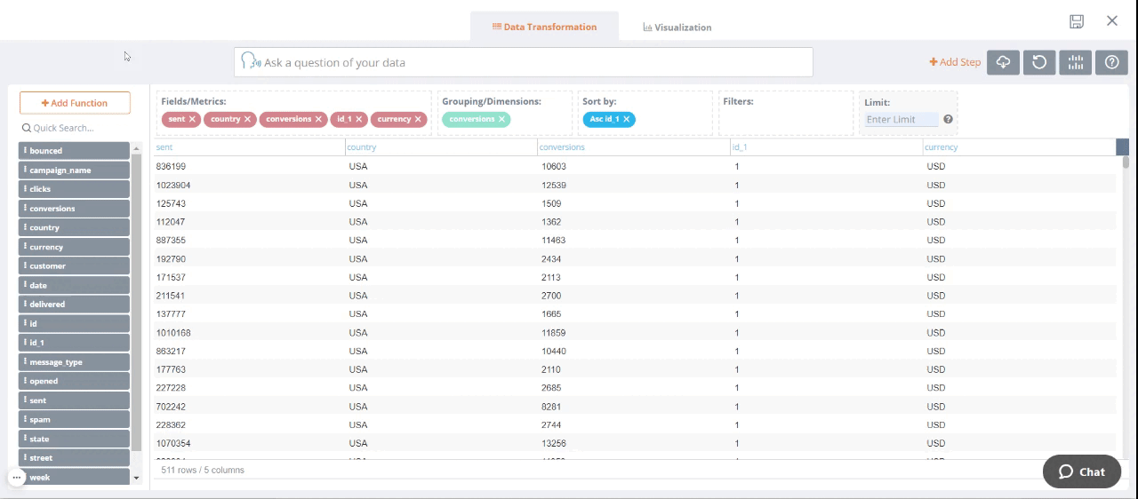Click the cloud download icon button
The height and width of the screenshot is (499, 1138).
(1003, 62)
